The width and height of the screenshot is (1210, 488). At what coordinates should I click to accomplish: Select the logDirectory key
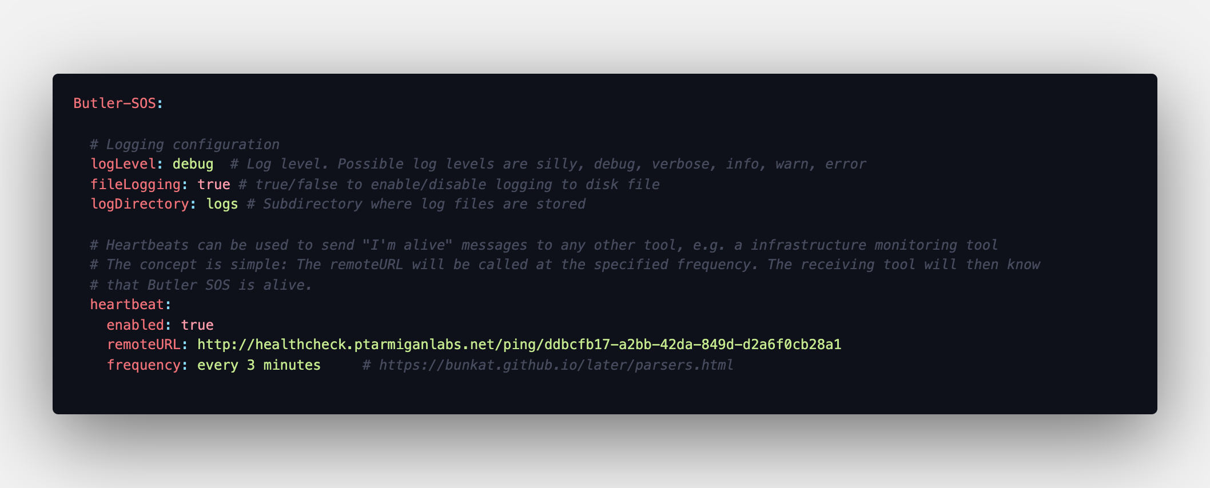pyautogui.click(x=140, y=204)
